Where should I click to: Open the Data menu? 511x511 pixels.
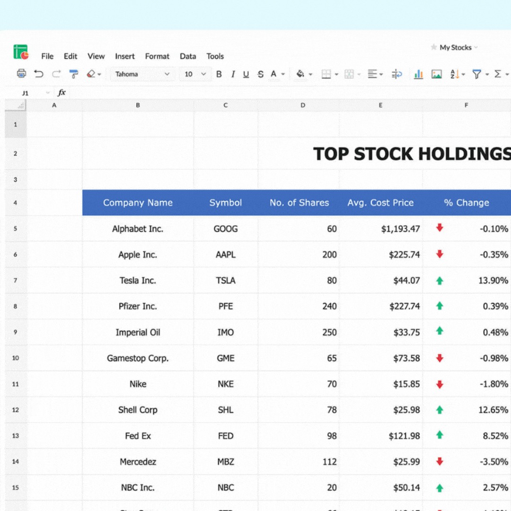188,56
